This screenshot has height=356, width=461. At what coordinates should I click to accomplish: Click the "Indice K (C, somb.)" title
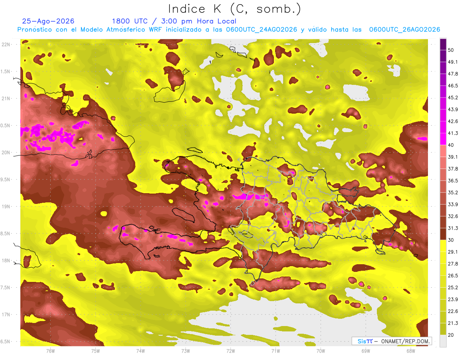(235, 9)
